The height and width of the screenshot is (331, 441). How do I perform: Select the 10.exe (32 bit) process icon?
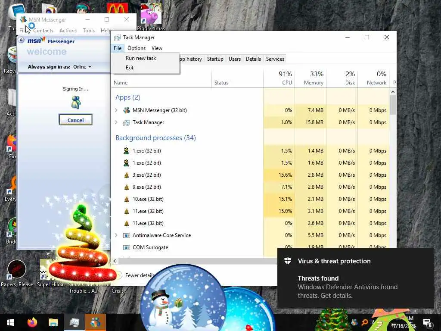(x=126, y=199)
